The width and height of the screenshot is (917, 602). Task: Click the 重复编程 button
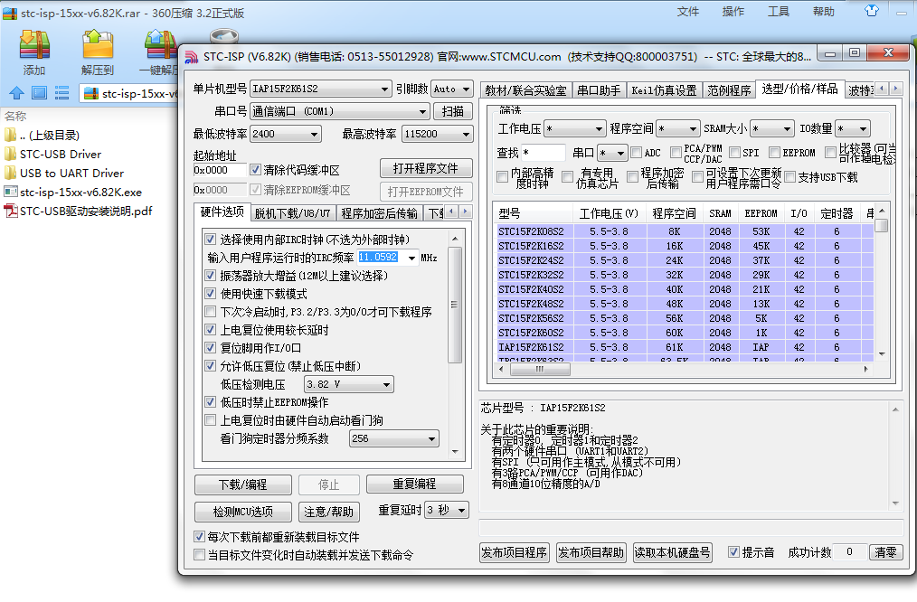(414, 484)
